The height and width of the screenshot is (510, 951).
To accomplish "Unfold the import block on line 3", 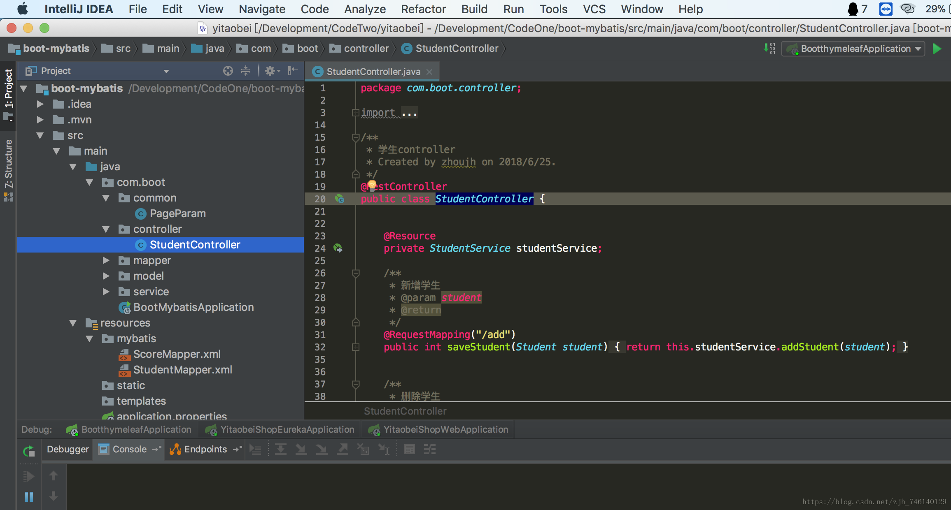I will pos(355,113).
